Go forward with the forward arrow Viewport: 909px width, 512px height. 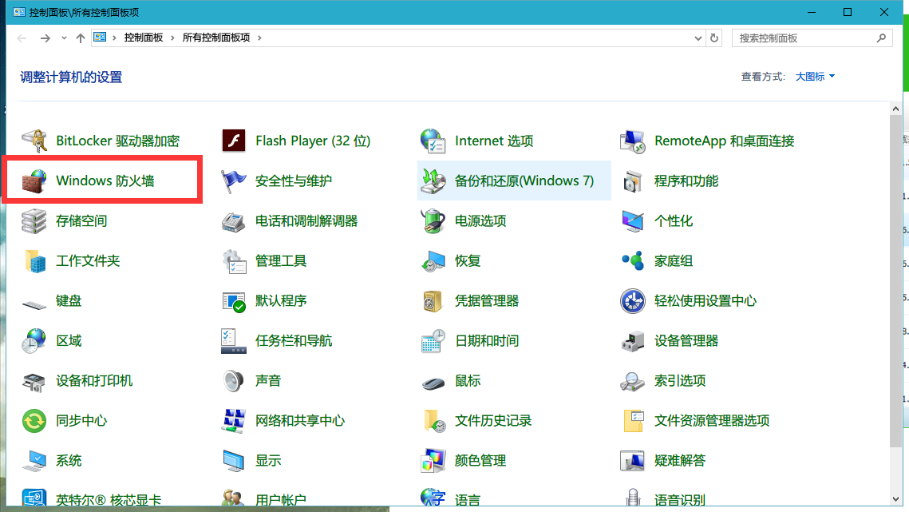tap(45, 38)
